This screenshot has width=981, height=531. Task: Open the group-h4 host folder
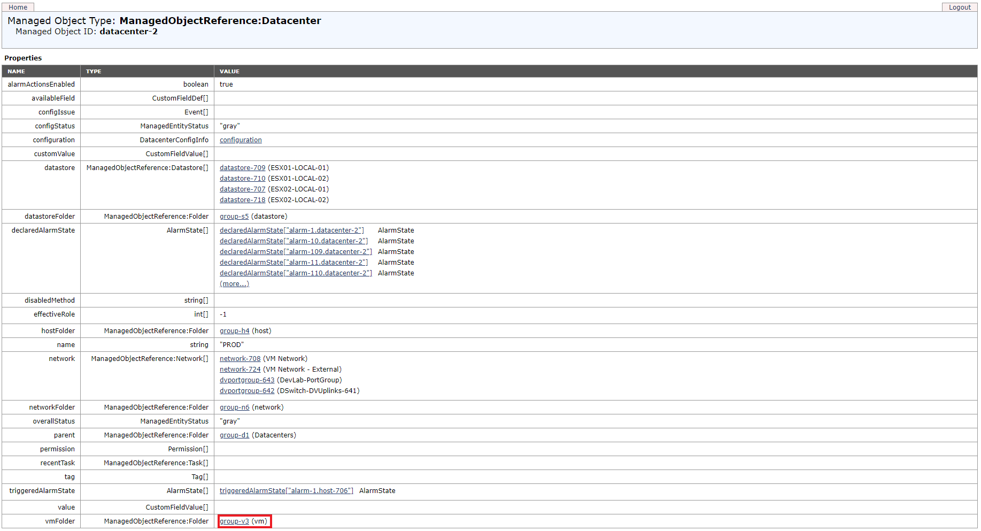click(234, 330)
